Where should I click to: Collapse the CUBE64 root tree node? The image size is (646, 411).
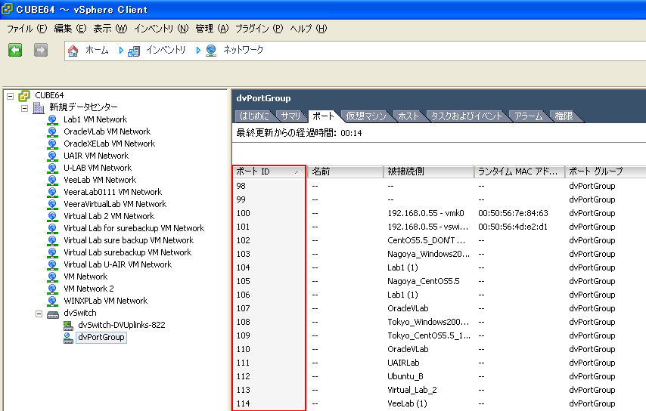[x=11, y=96]
